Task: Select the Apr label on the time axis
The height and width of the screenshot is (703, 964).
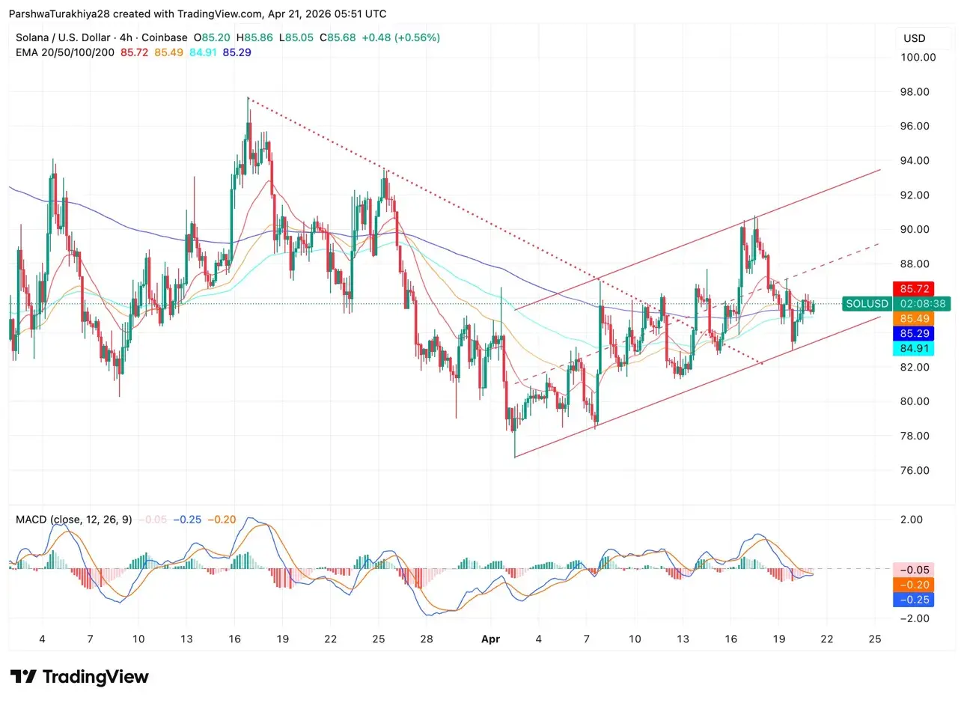Action: [x=490, y=639]
